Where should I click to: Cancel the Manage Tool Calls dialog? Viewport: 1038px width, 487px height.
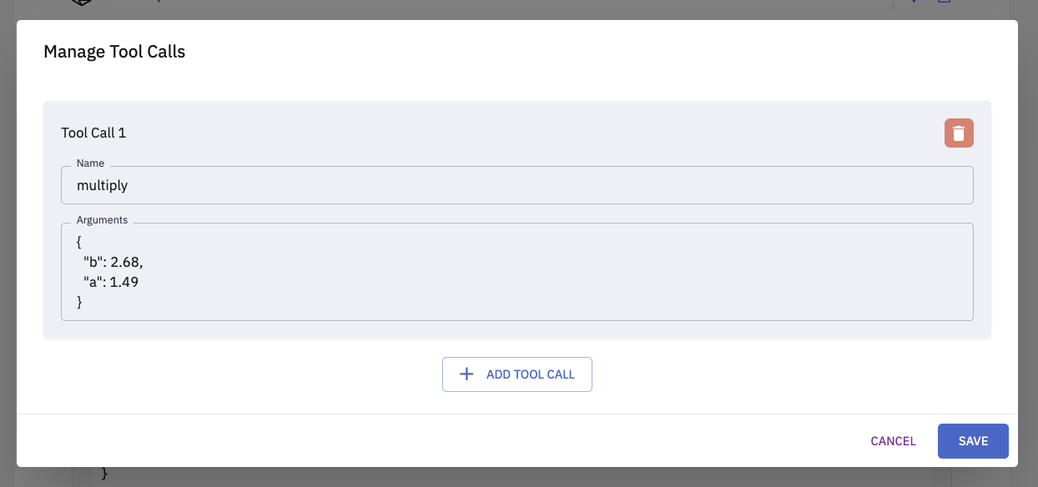pos(893,441)
